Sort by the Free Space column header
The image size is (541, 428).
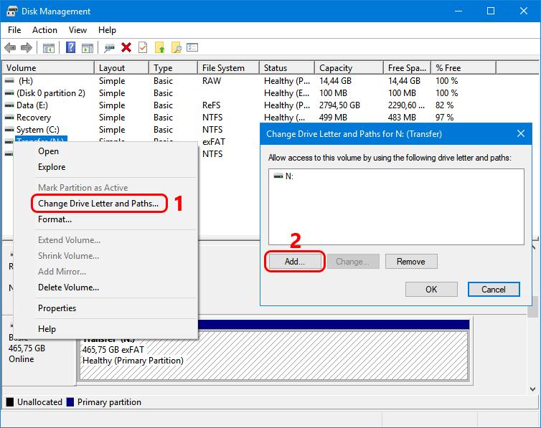407,68
